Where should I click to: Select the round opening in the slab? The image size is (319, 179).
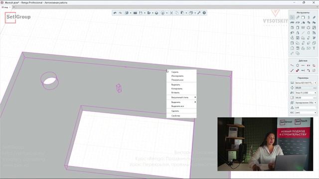coord(50,81)
